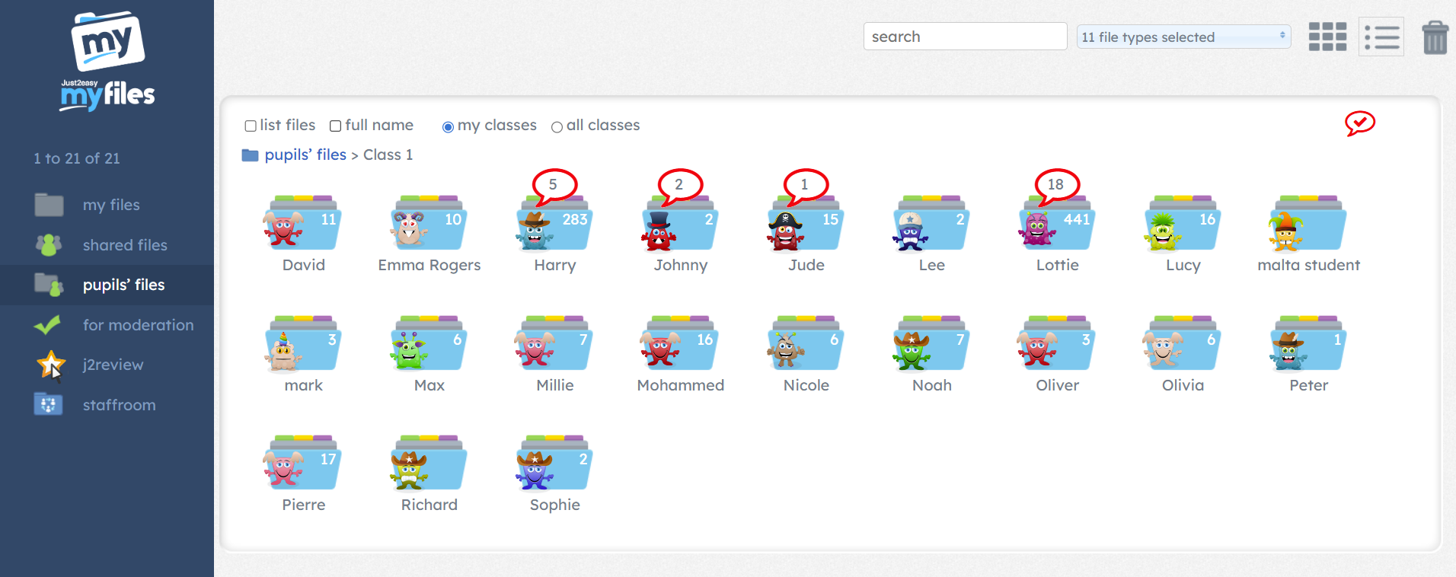Enable the full name checkbox

[335, 126]
